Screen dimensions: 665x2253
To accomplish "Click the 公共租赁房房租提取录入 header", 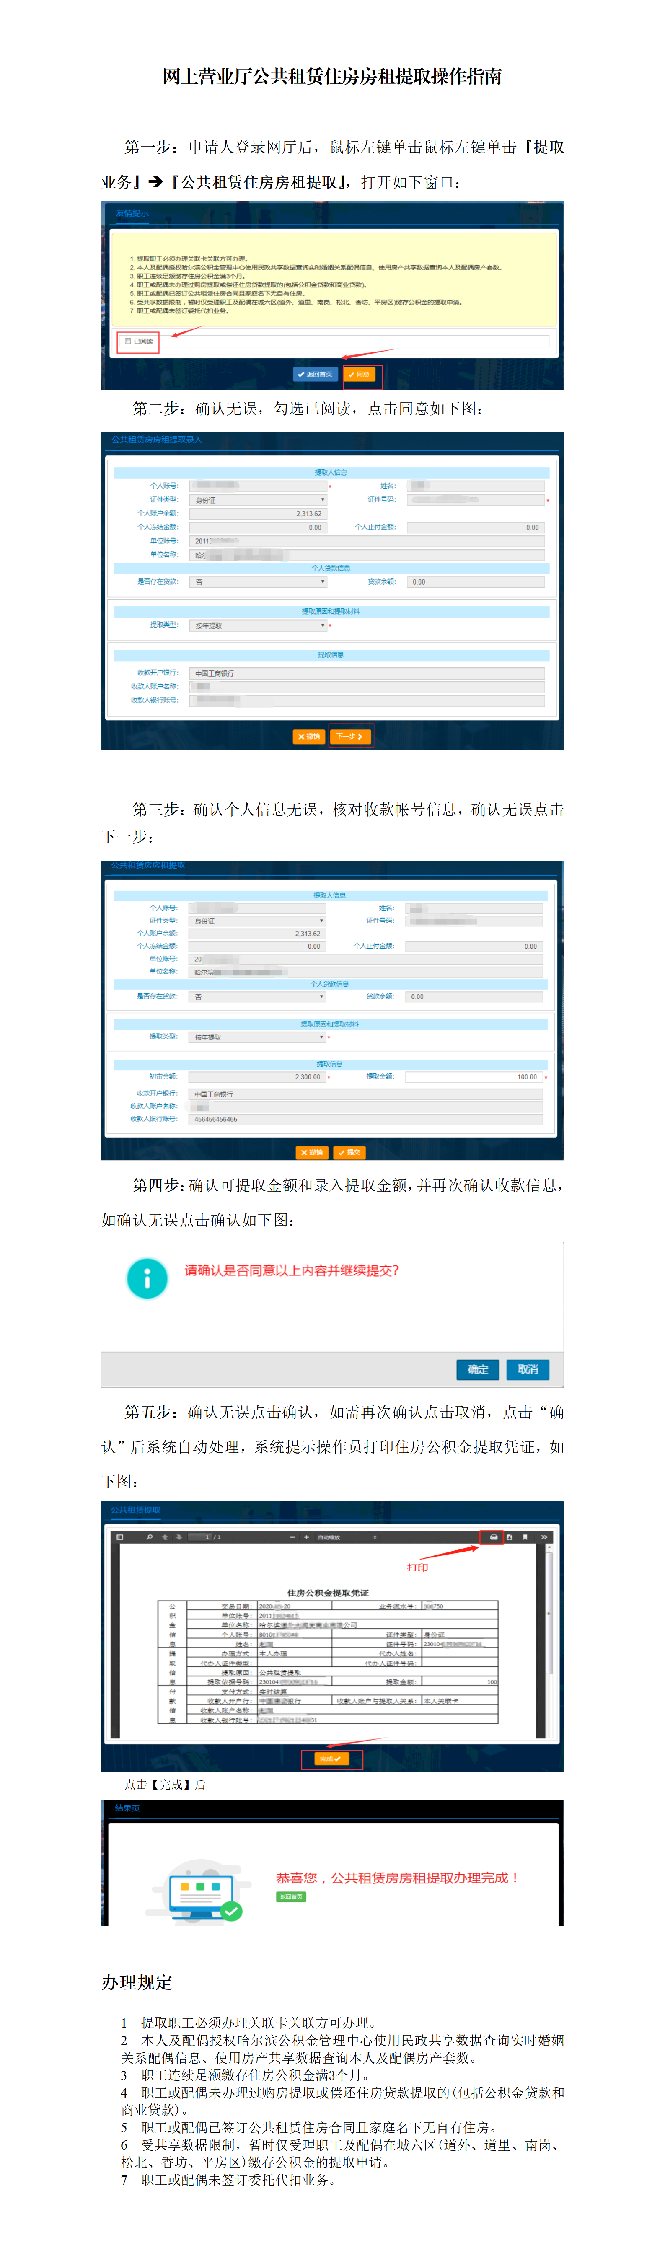I will point(157,439).
